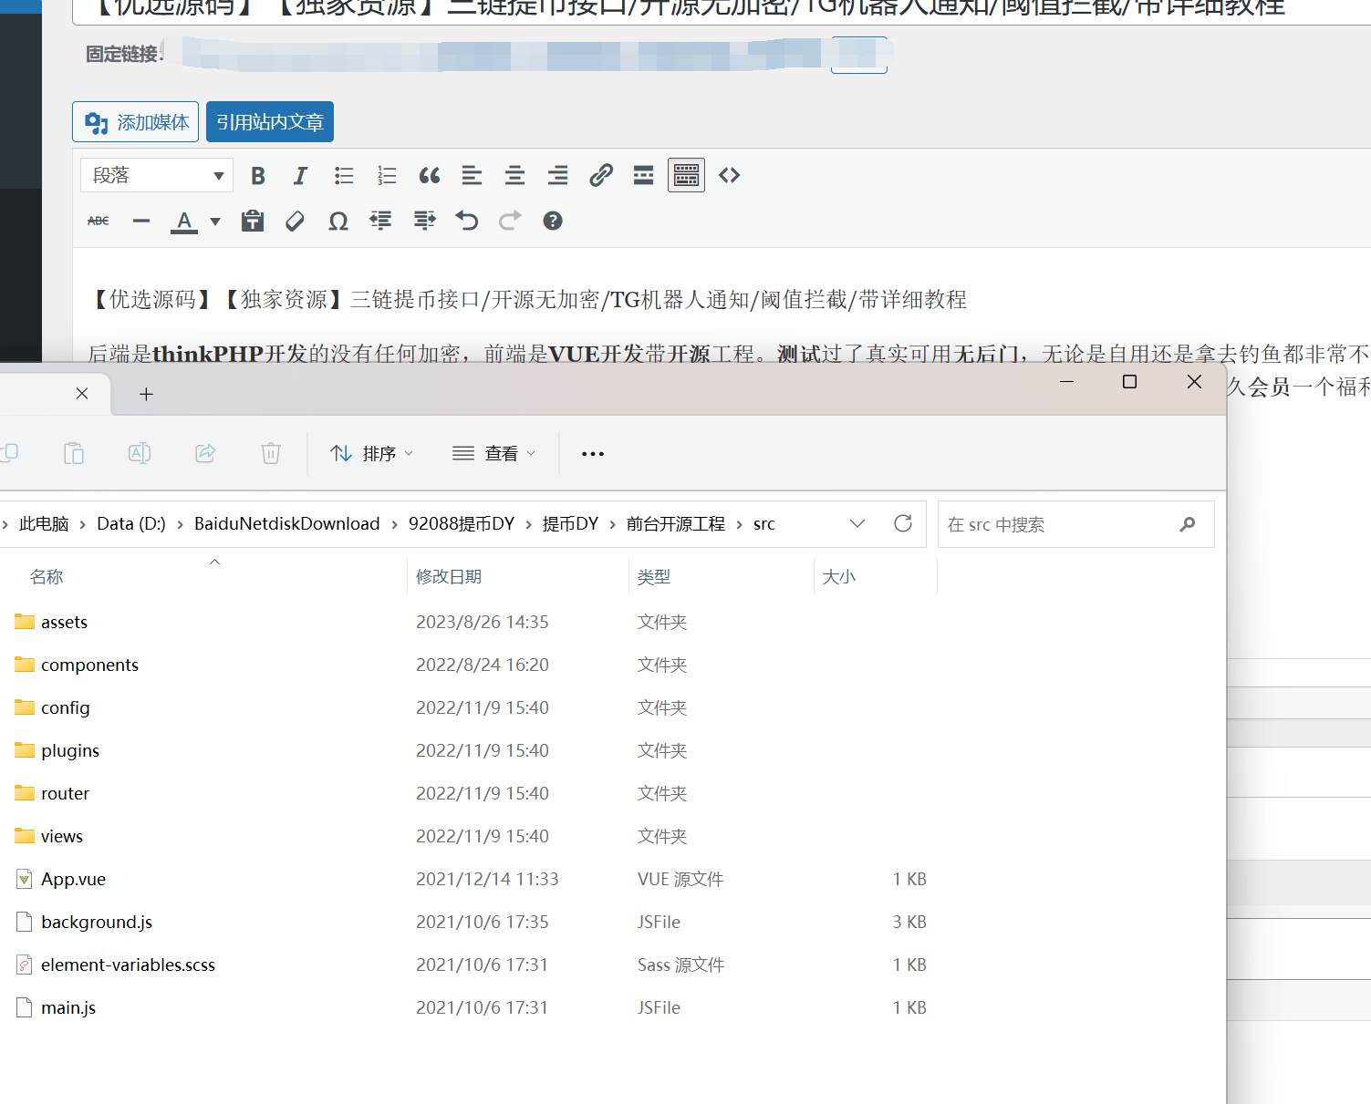Click the 在 src 中搜索 search box
Image resolution: width=1371 pixels, height=1104 pixels.
[x=1075, y=524]
